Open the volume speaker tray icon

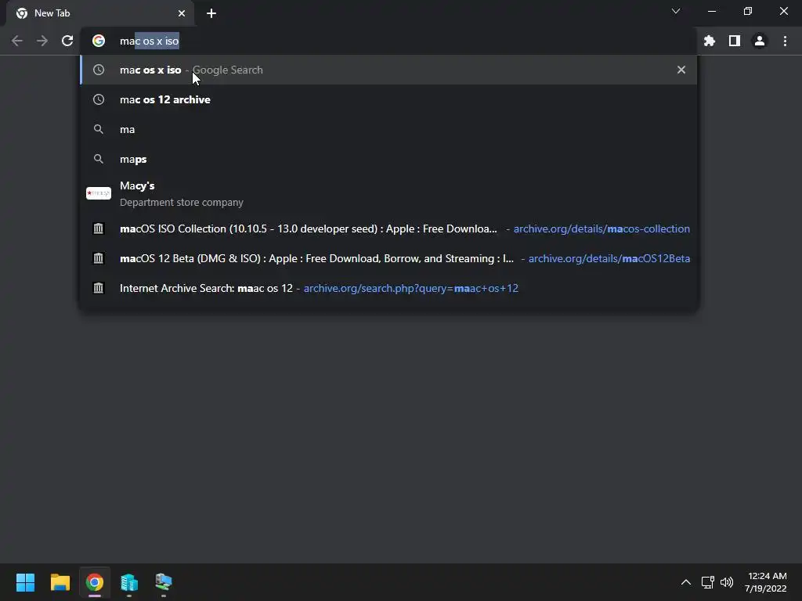pyautogui.click(x=727, y=582)
